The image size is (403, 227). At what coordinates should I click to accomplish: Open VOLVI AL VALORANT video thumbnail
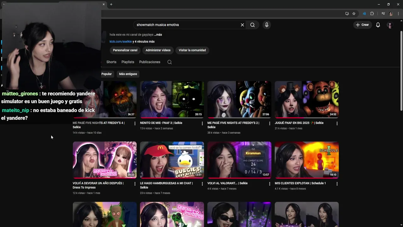[239, 160]
